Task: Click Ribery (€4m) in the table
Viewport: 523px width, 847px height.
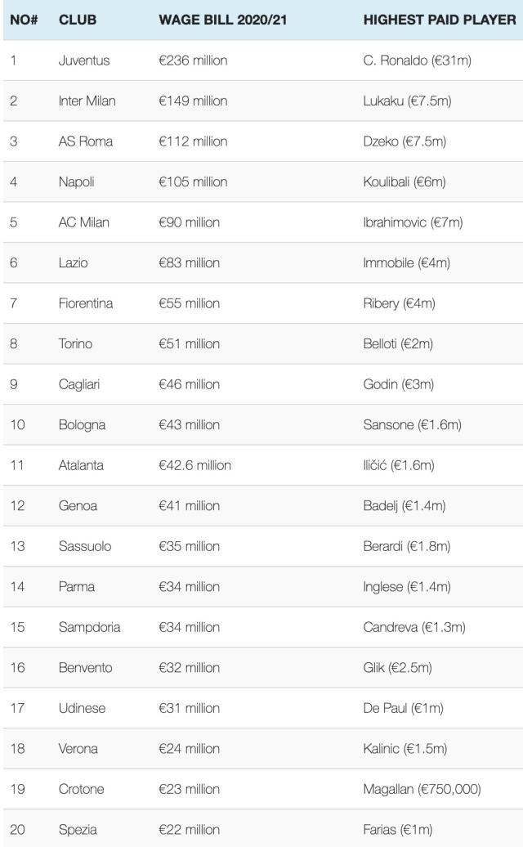Action: point(399,303)
